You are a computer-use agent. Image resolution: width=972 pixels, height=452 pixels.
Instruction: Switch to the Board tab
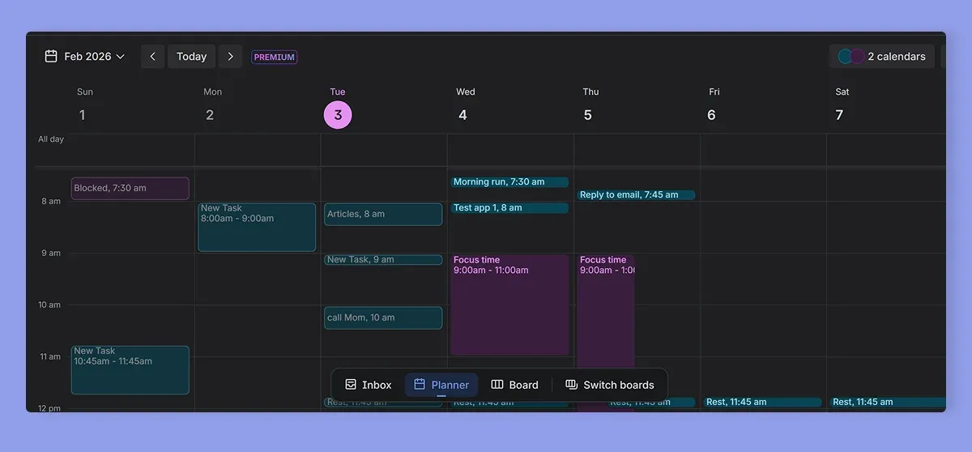tap(514, 385)
